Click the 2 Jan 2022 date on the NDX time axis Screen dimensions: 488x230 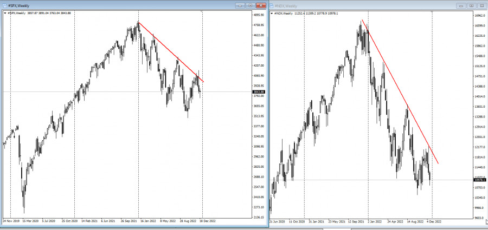click(x=375, y=221)
